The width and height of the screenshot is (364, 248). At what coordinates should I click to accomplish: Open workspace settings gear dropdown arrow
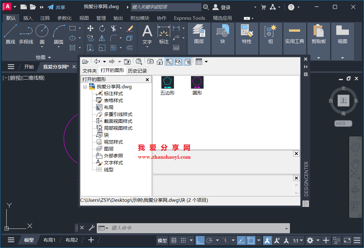click(x=318, y=240)
